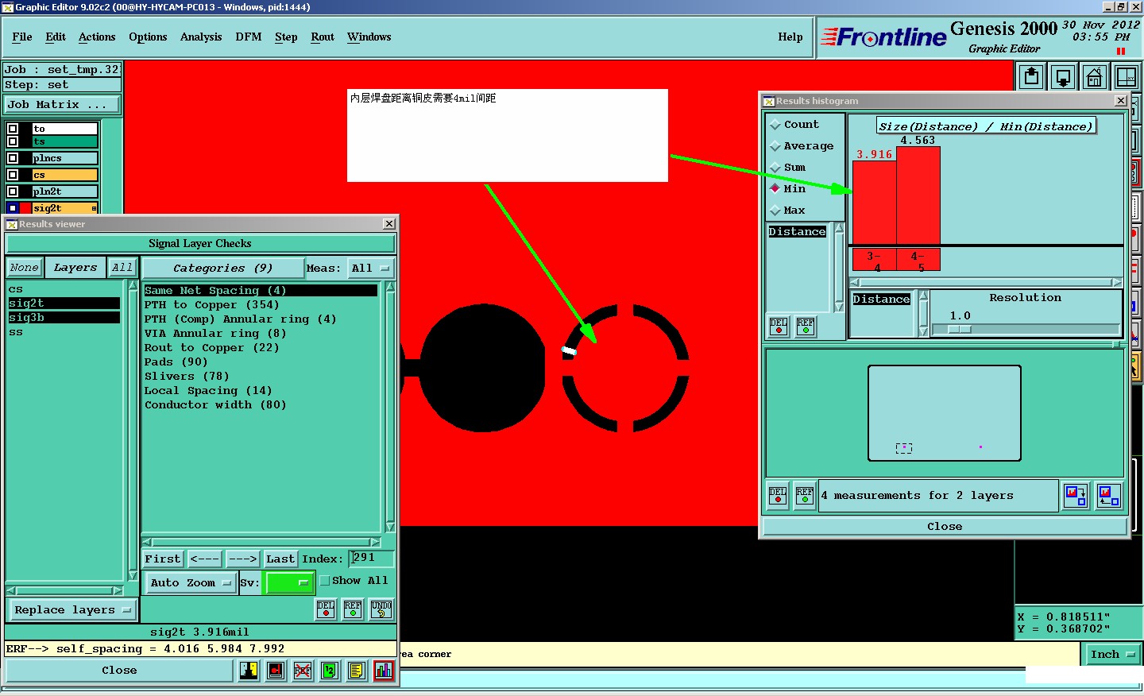Image resolution: width=1144 pixels, height=696 pixels.
Task: Toggle the sig2t layer checkbox
Action: click(x=13, y=208)
